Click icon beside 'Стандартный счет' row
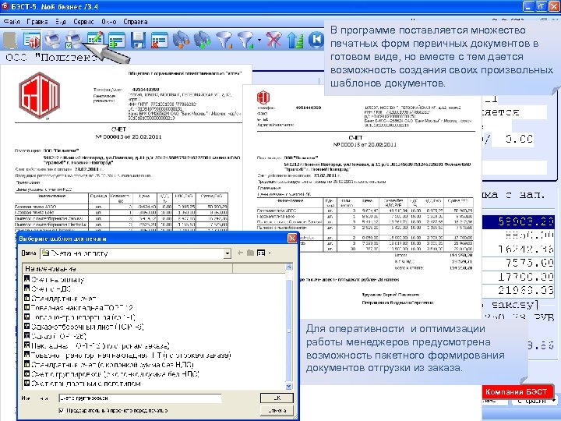Viewport: 561px width, 421px height. click(26, 298)
